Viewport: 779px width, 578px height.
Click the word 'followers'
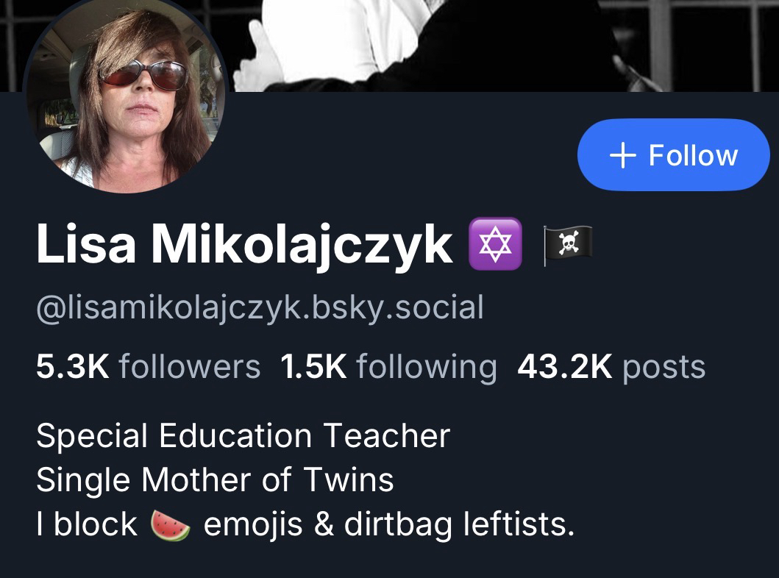189,367
